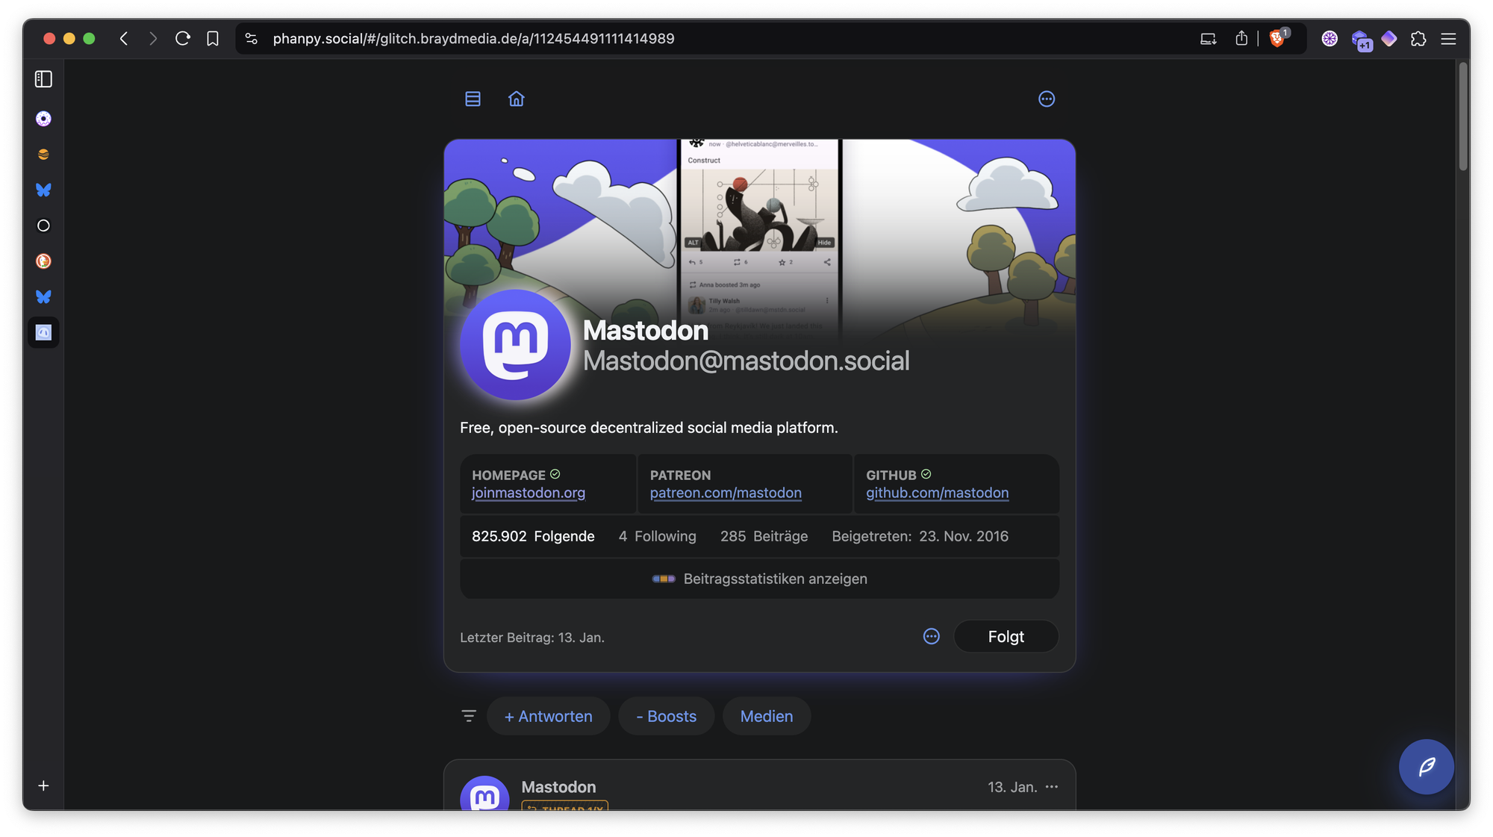This screenshot has height=837, width=1493.
Task: Share this page icon
Action: (1241, 39)
